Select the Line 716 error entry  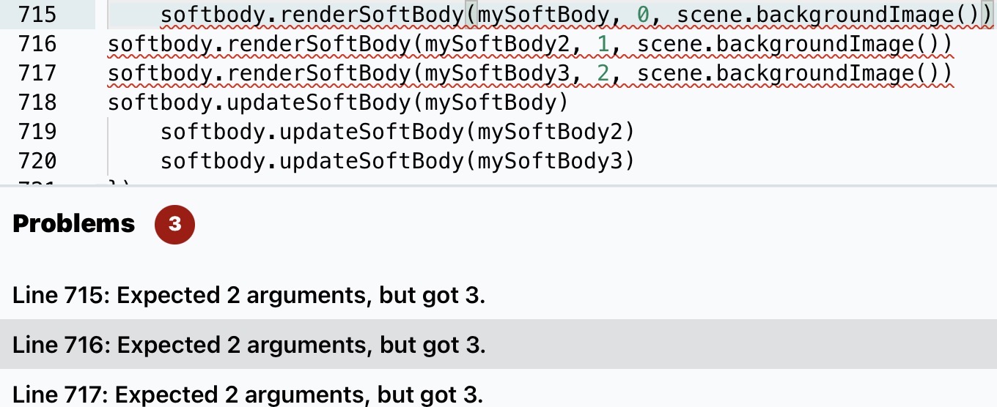point(498,344)
